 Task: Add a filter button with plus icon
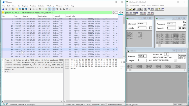(x=122, y=13)
